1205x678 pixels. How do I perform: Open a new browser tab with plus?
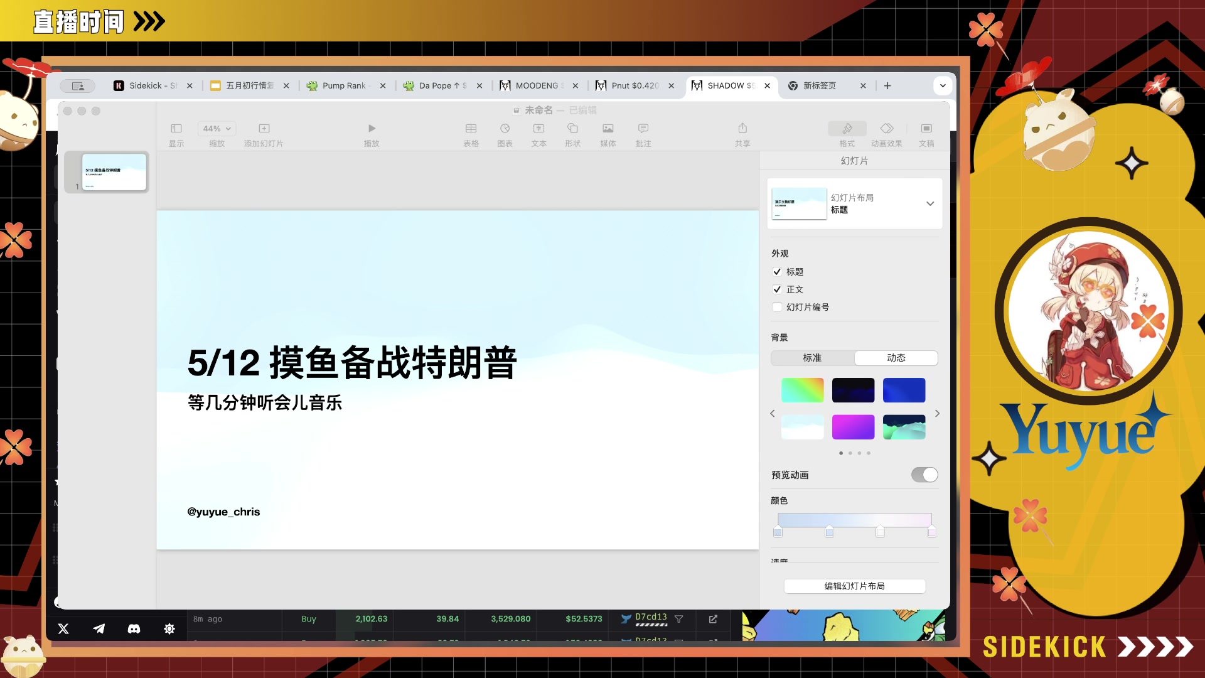(x=887, y=86)
